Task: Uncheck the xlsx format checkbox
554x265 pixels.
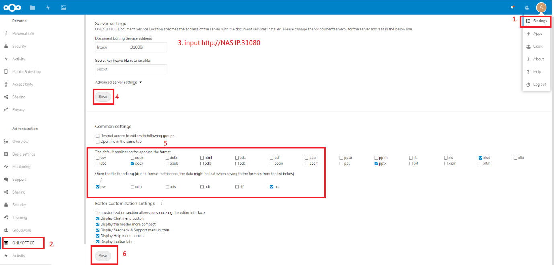Action: (481, 158)
